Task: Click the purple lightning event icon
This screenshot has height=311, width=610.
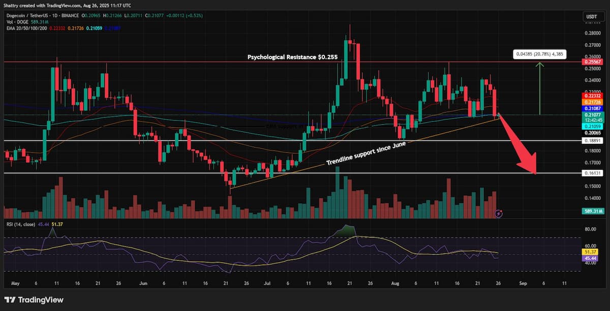Action: tap(499, 213)
